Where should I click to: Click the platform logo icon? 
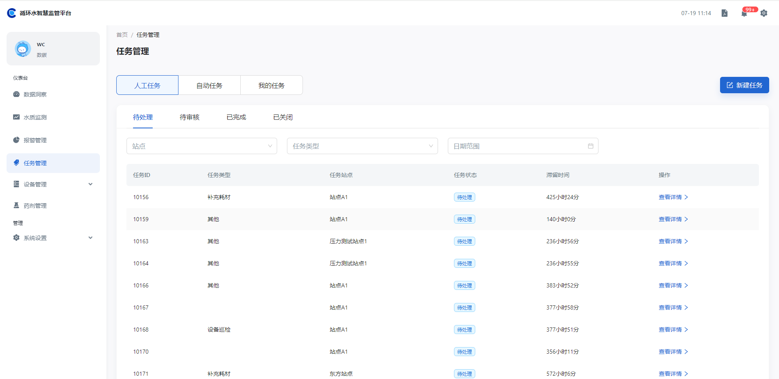point(11,13)
